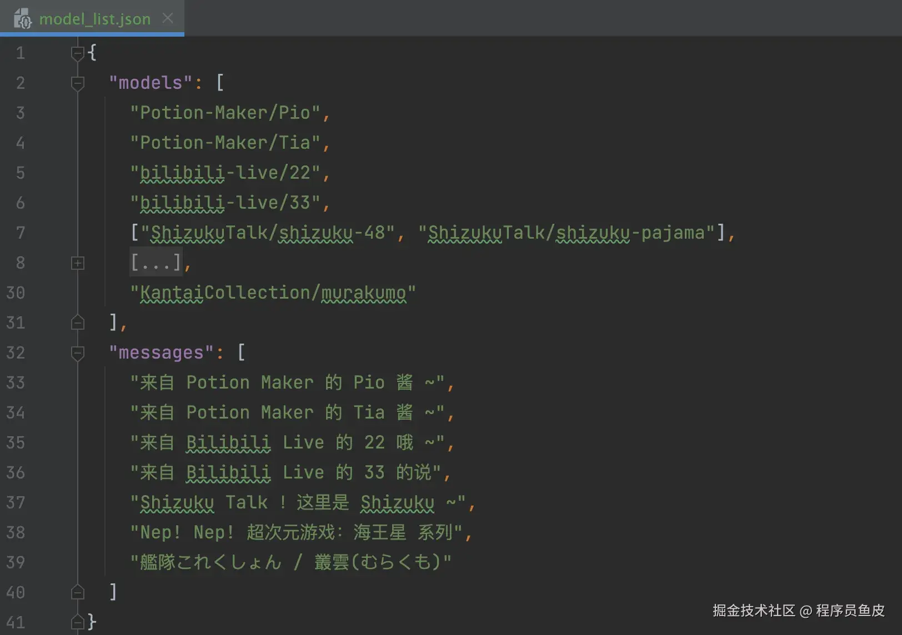Click the "messages" key
This screenshot has width=902, height=635.
162,352
